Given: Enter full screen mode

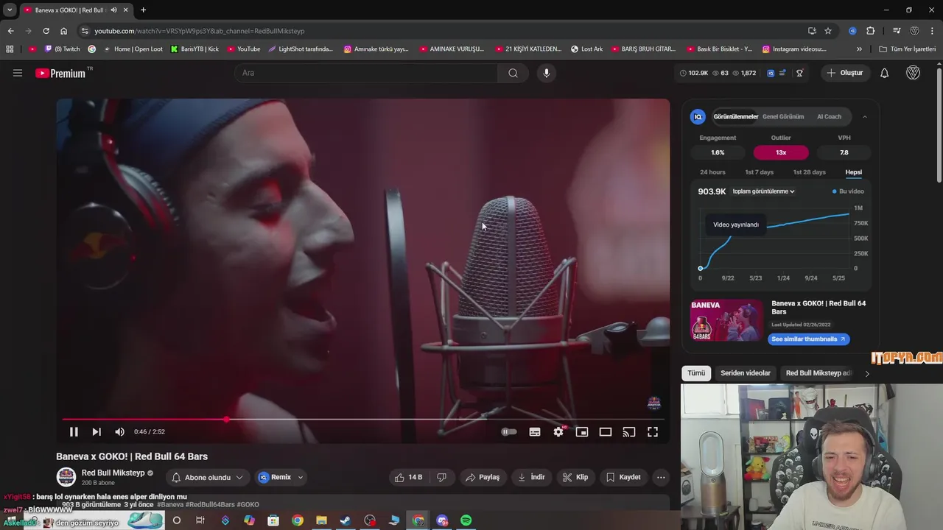Looking at the screenshot, I should point(653,432).
